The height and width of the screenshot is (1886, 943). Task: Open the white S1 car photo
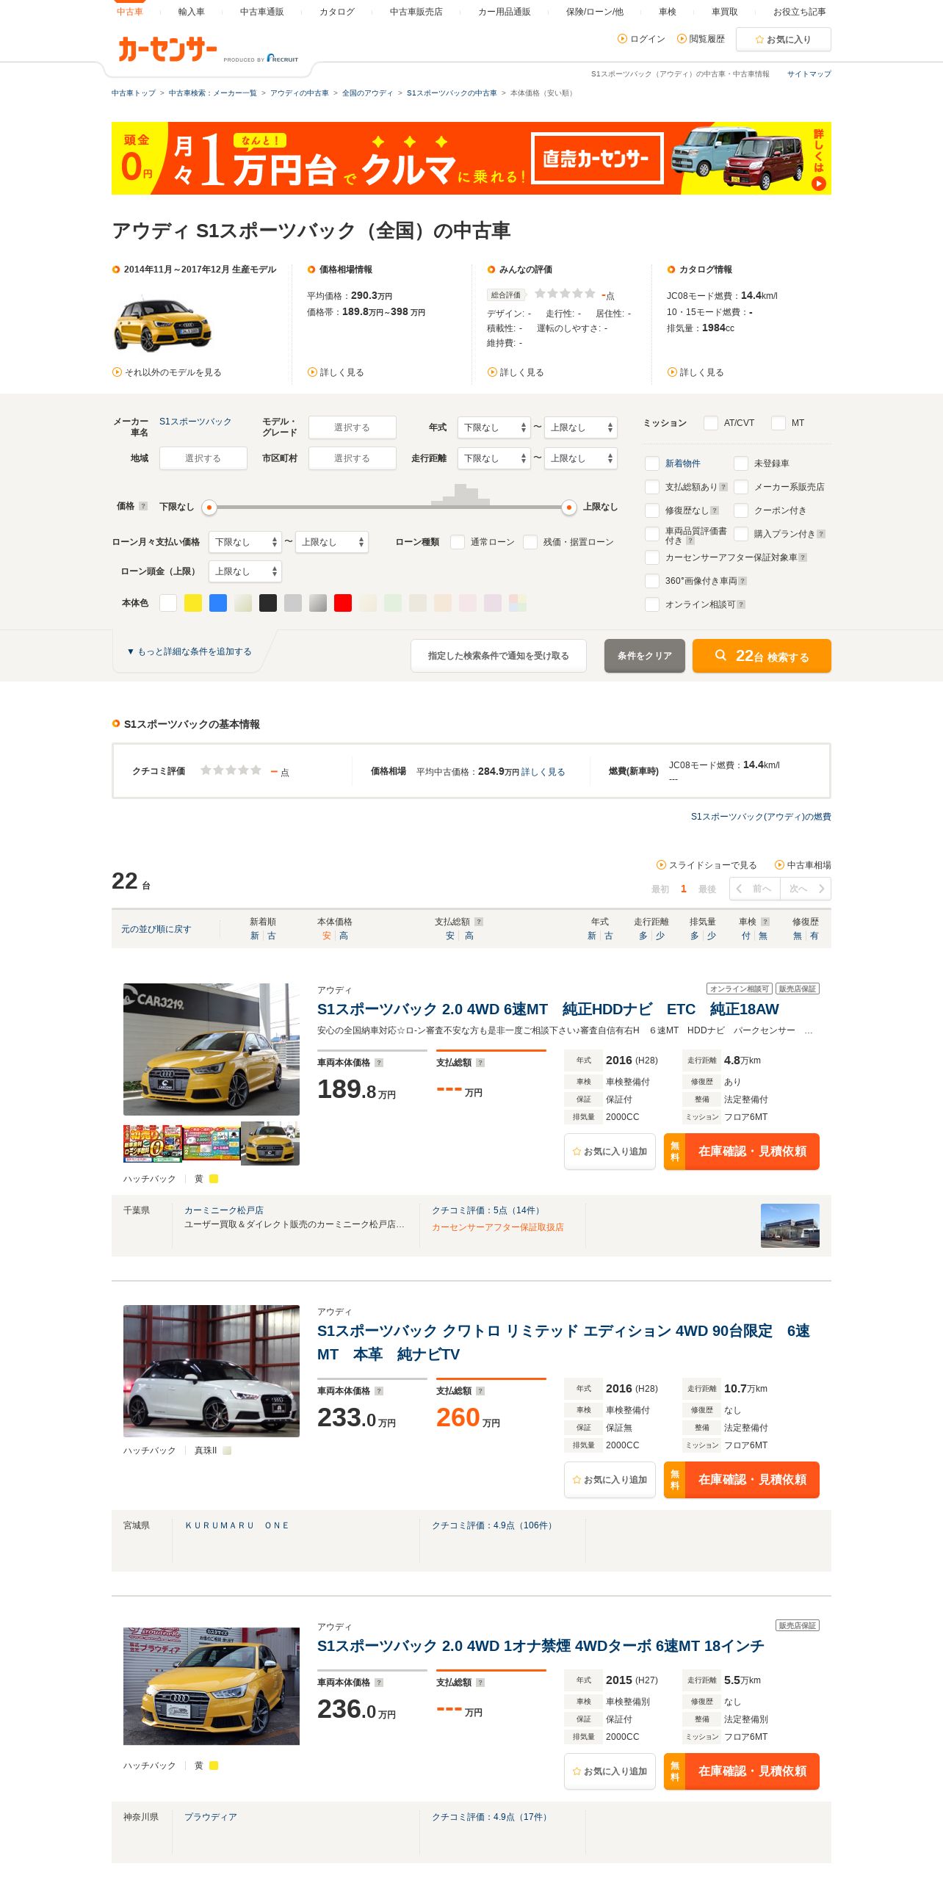pyautogui.click(x=212, y=1371)
